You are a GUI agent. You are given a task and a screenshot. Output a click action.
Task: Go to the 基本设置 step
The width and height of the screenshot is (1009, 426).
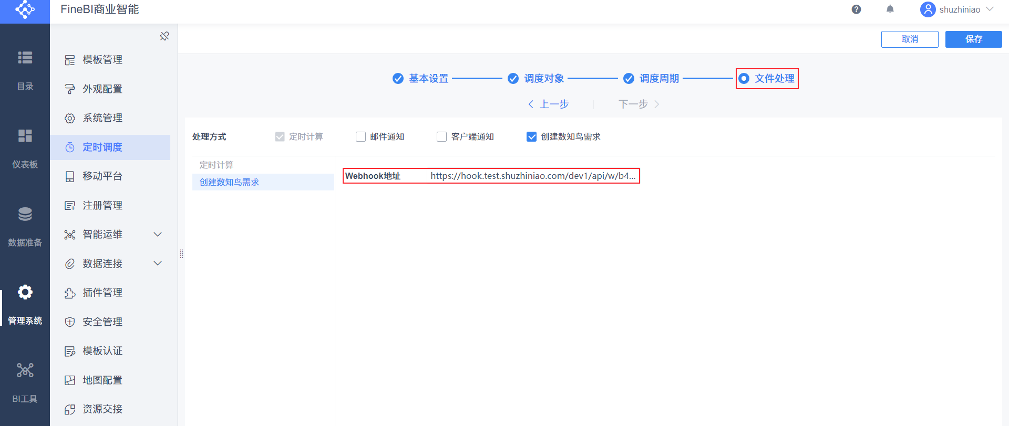[420, 79]
